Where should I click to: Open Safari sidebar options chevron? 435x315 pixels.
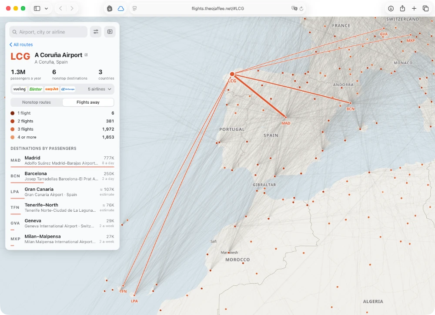tap(47, 8)
